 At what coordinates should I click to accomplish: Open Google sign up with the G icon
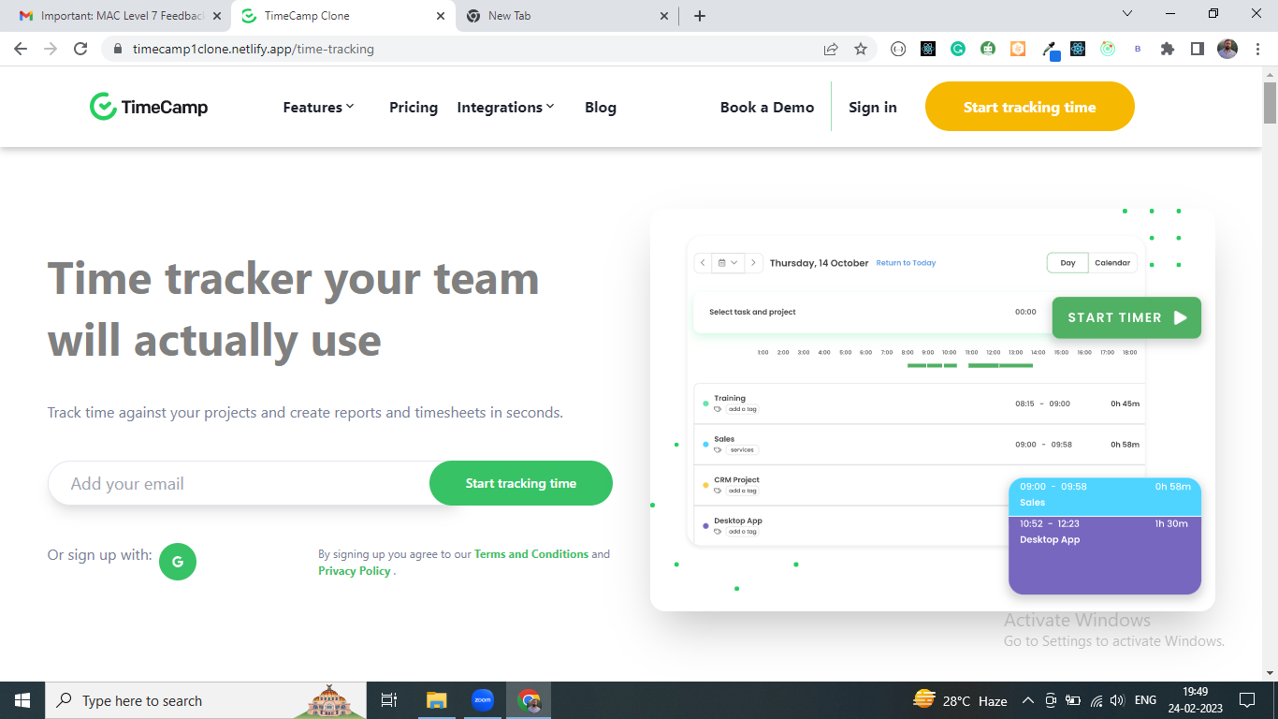point(178,562)
